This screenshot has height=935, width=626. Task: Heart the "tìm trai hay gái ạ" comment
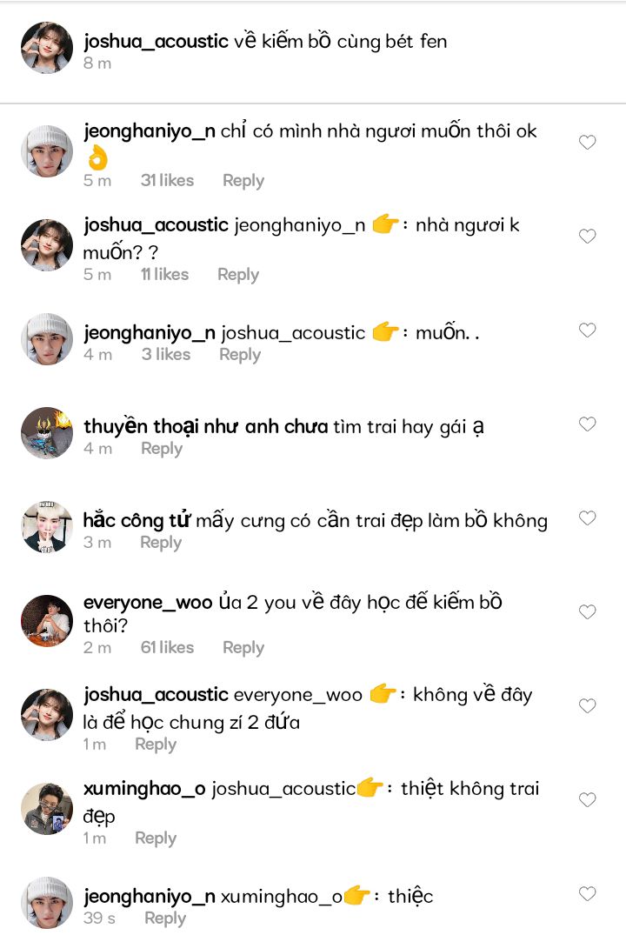click(587, 424)
